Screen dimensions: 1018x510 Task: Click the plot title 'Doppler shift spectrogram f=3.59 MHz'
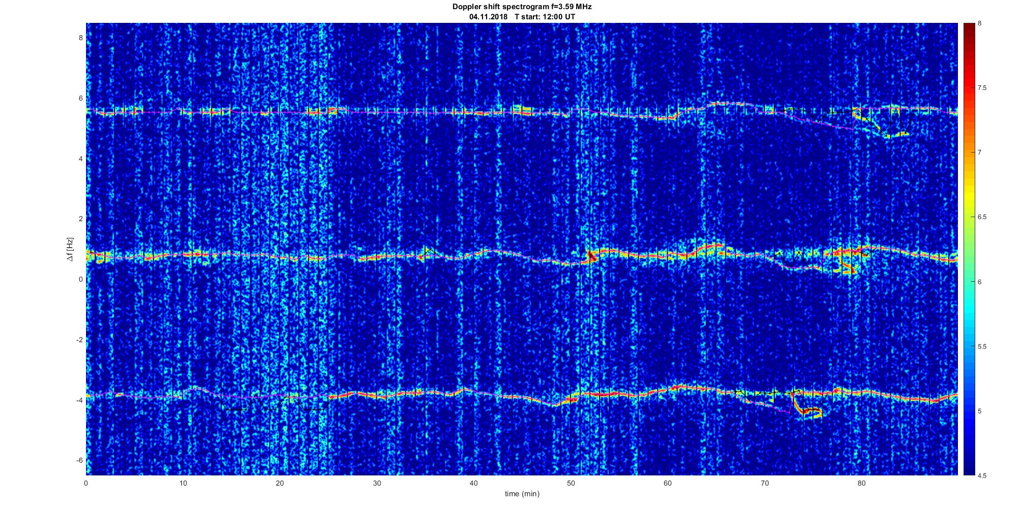point(522,7)
